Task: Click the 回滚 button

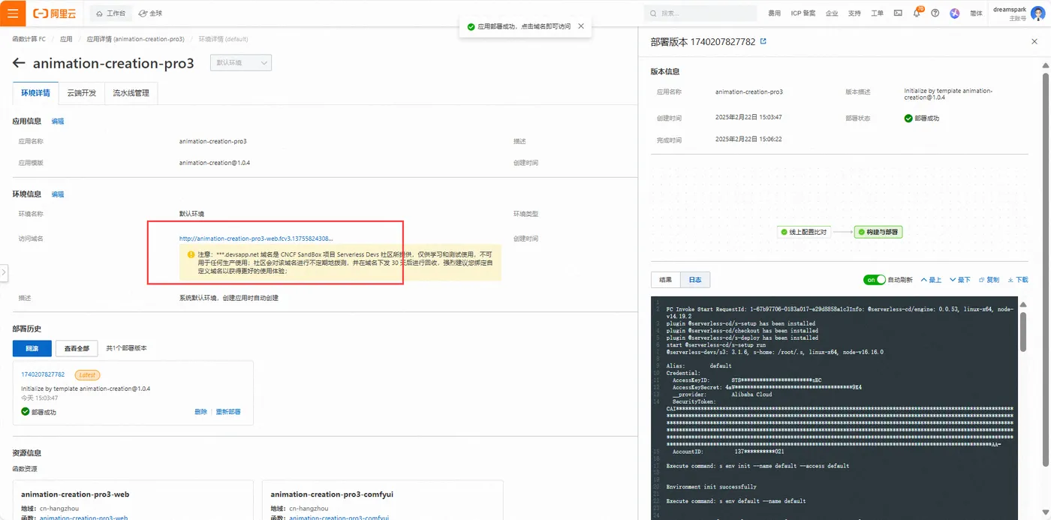Action: click(x=32, y=348)
